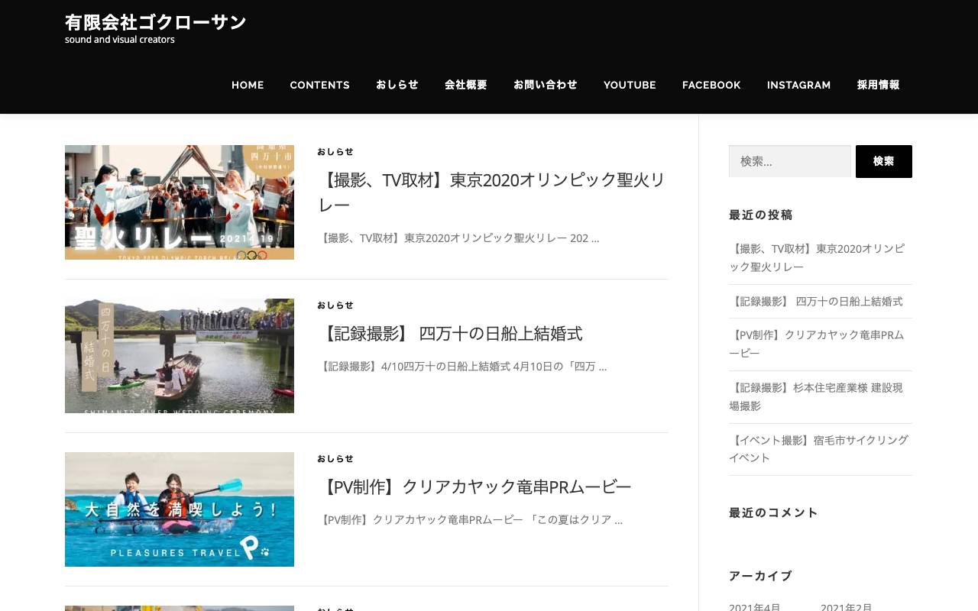Open post title クリアカヤック竜串PRムービー
Screen dimensions: 978x611
click(x=474, y=487)
